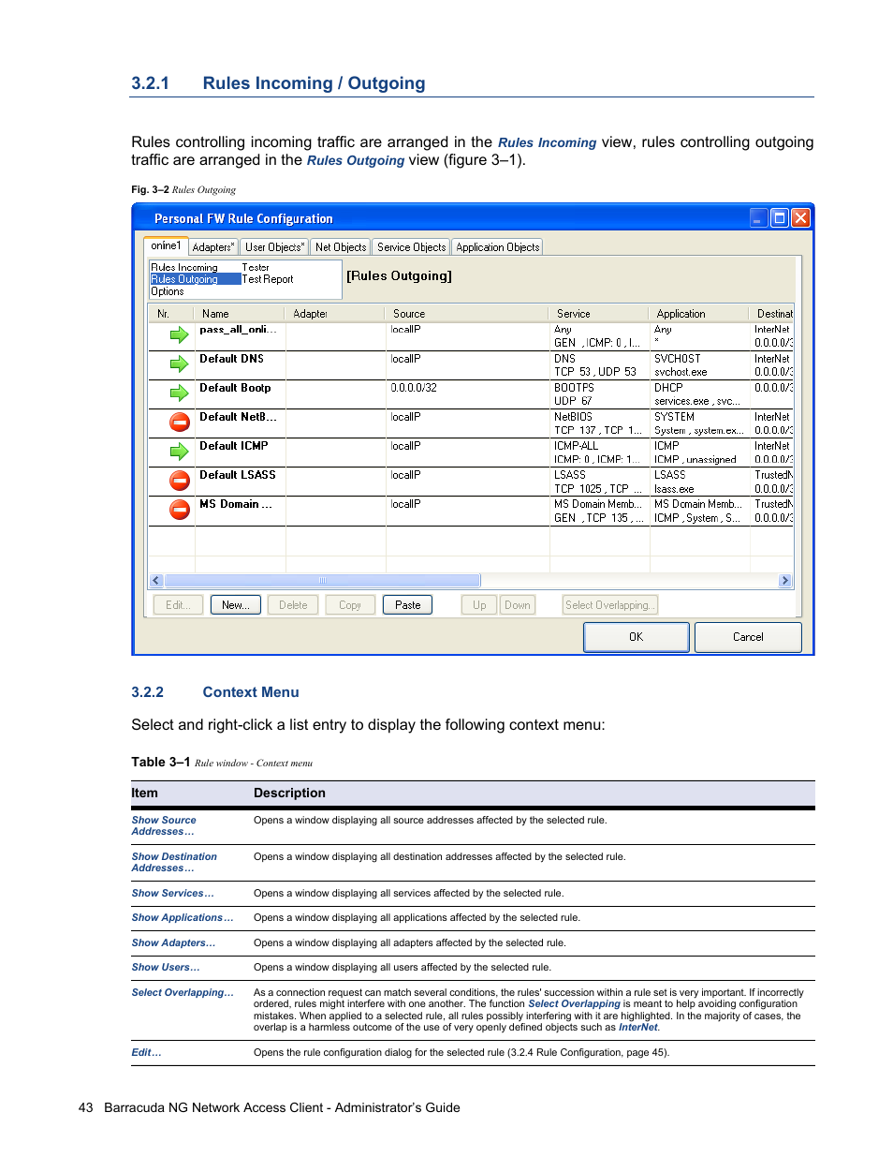Click the horizontal scrollbar left arrow

[156, 581]
